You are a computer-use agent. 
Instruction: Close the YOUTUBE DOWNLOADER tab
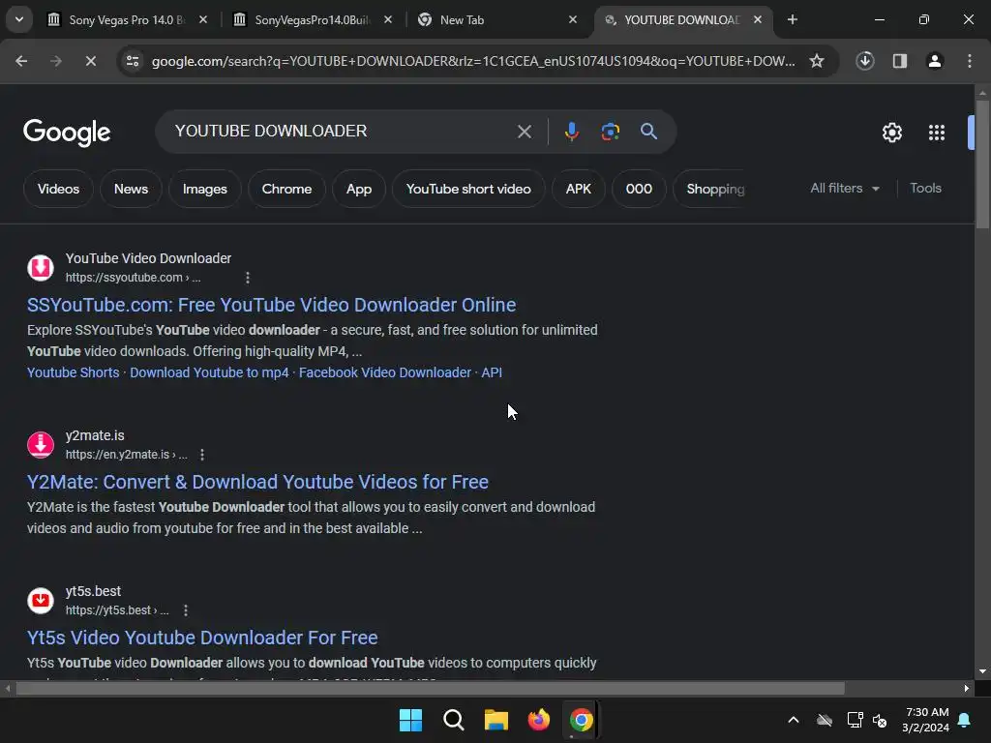(757, 19)
